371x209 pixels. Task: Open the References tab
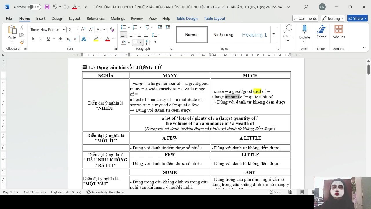pos(96,18)
